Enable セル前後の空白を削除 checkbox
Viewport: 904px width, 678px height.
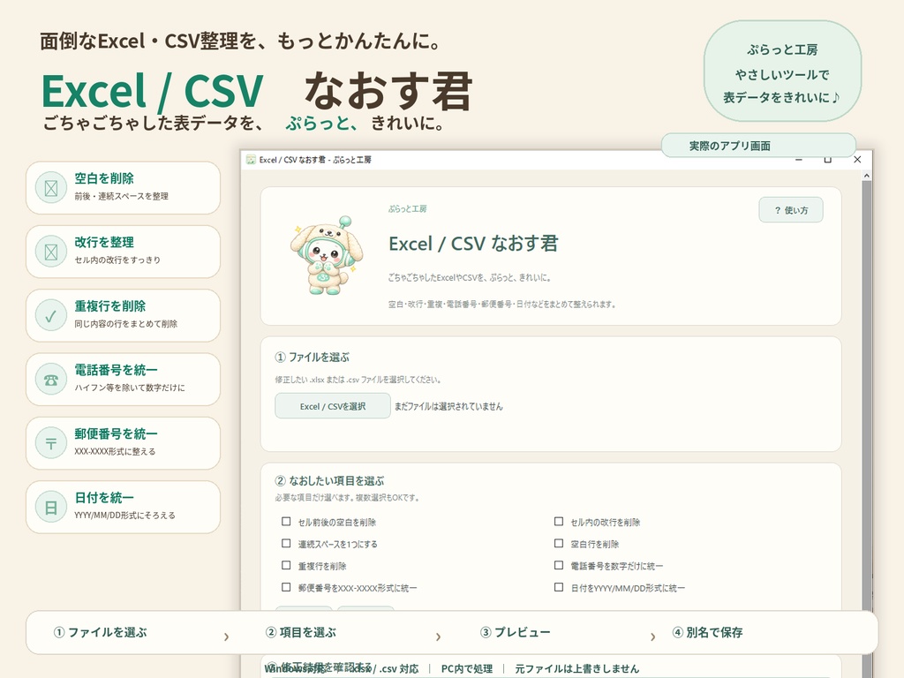coord(286,521)
